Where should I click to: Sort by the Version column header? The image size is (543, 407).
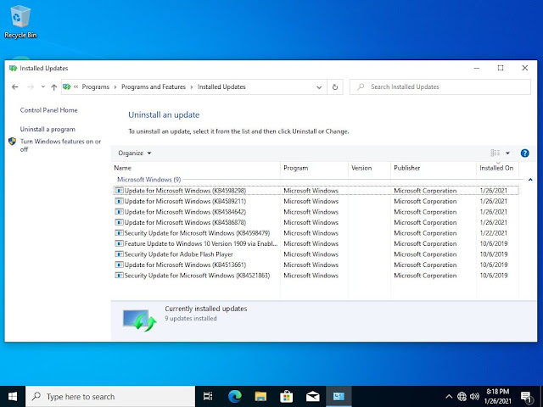pyautogui.click(x=369, y=168)
